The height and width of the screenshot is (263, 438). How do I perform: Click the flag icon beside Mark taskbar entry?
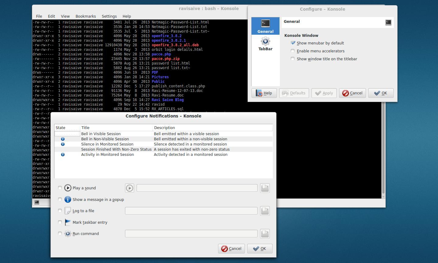coord(68,222)
